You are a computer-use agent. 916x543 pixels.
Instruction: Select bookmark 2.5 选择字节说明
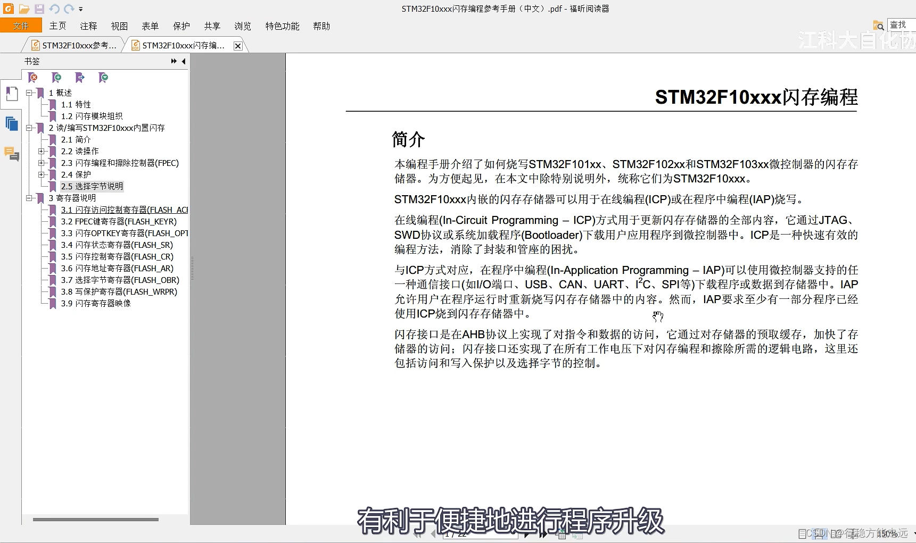tap(92, 186)
